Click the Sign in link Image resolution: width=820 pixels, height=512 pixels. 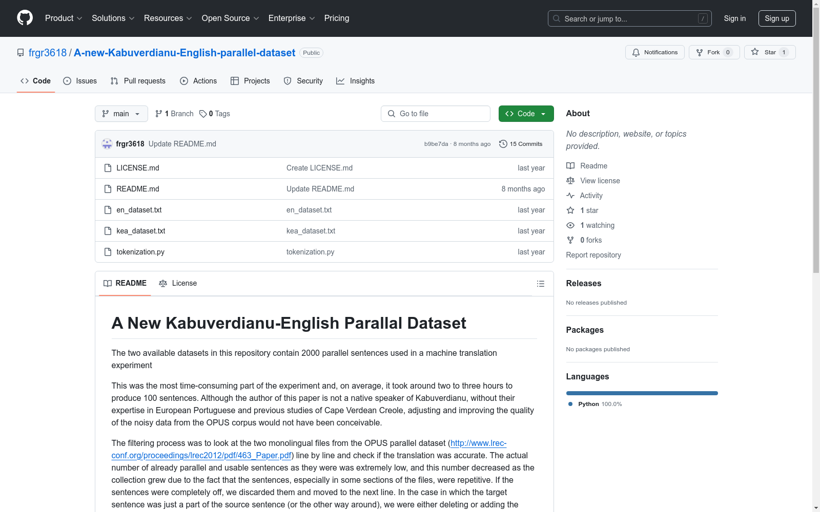[x=735, y=18]
